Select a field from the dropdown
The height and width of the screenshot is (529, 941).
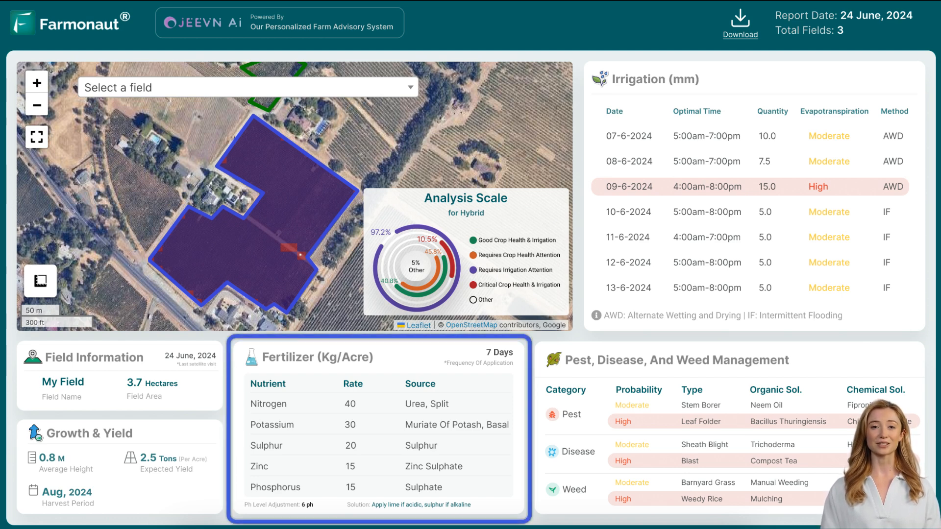point(247,87)
